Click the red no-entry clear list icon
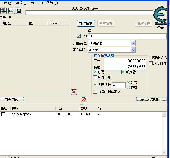 (x=84, y=99)
